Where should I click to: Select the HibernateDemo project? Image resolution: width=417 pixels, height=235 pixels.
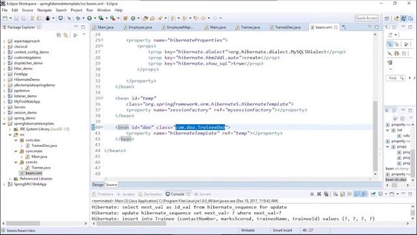coord(24,80)
